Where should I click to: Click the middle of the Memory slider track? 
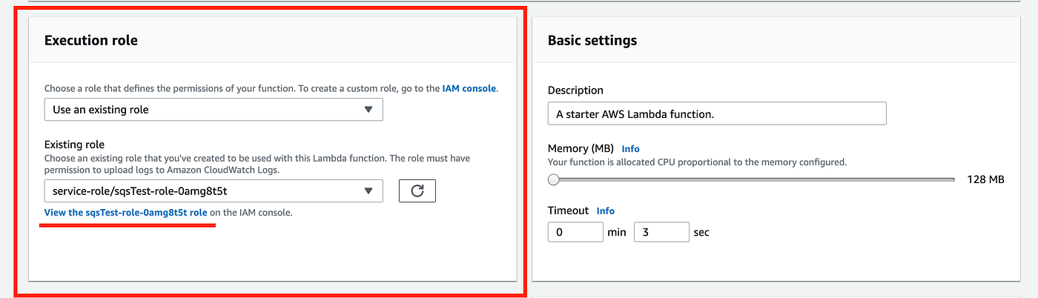pyautogui.click(x=754, y=179)
